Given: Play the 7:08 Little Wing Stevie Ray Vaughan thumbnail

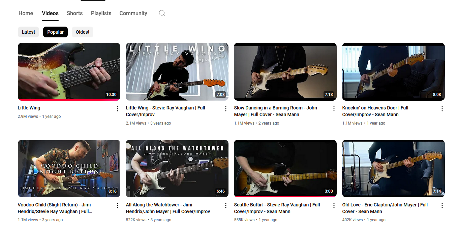Looking at the screenshot, I should [x=177, y=71].
